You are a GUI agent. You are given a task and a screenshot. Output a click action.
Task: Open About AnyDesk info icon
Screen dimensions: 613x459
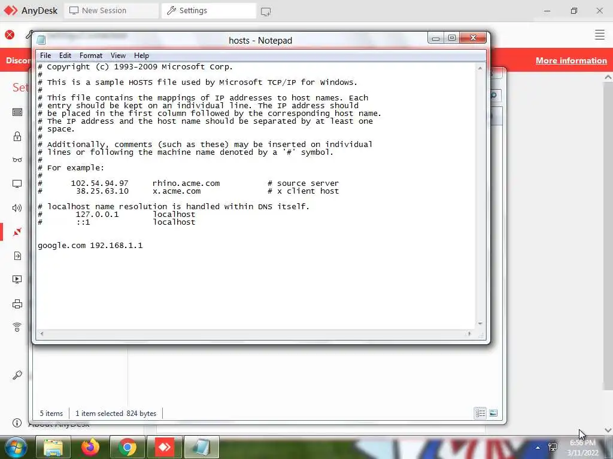pyautogui.click(x=17, y=423)
